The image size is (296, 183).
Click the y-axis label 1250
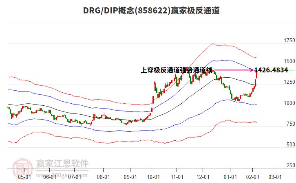click(289, 82)
